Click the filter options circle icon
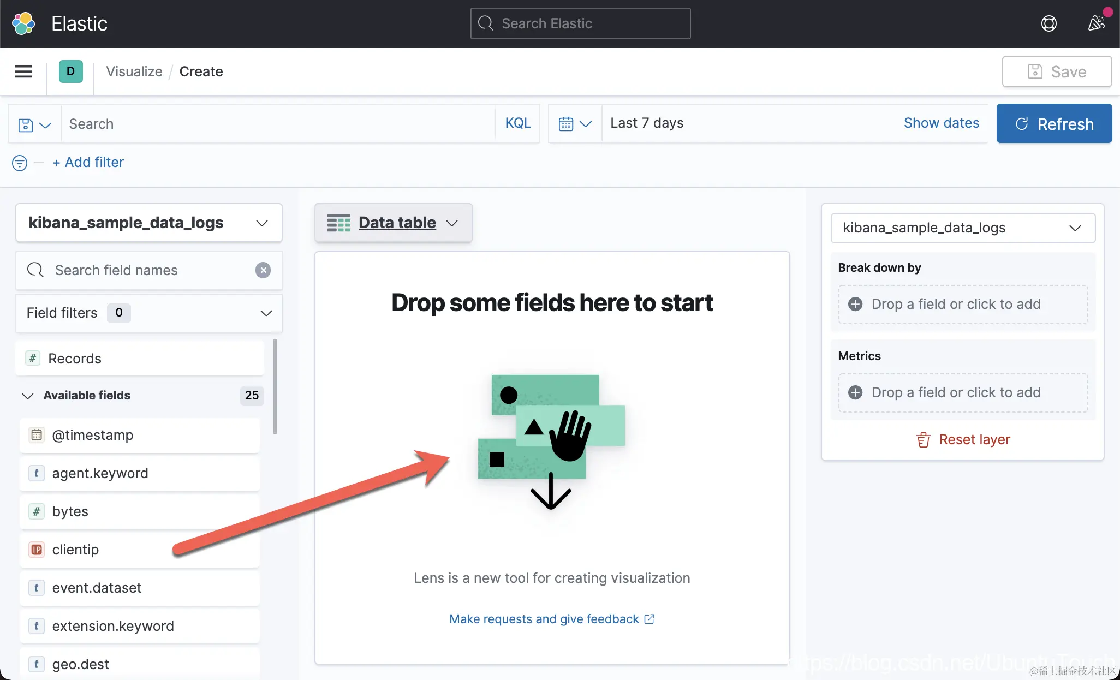This screenshot has height=680, width=1120. (20, 163)
